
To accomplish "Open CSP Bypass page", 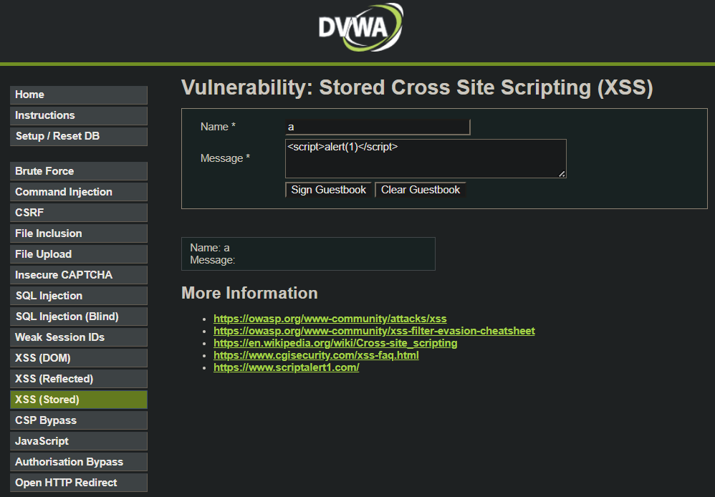I will [78, 420].
